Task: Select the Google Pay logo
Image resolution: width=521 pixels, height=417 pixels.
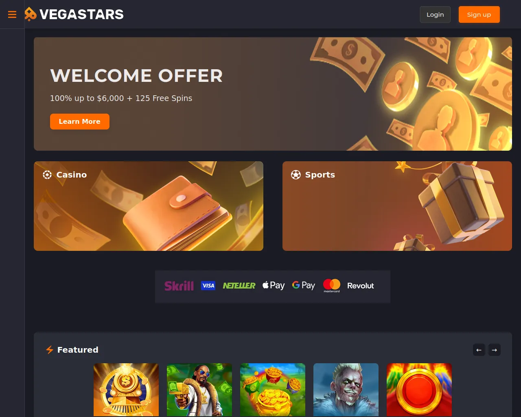Action: click(x=304, y=285)
